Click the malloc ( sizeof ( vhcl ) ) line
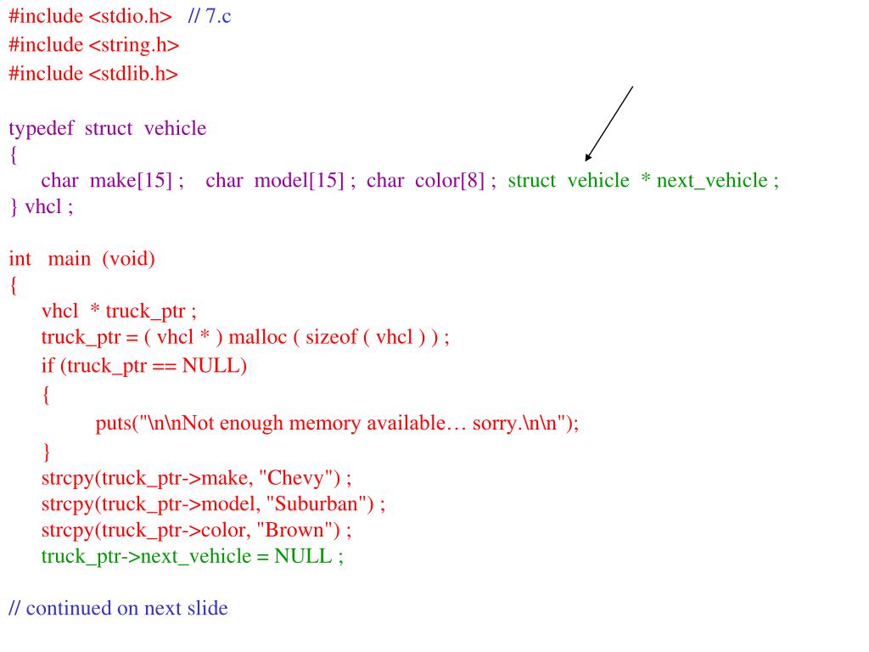The width and height of the screenshot is (869, 652). tap(245, 337)
